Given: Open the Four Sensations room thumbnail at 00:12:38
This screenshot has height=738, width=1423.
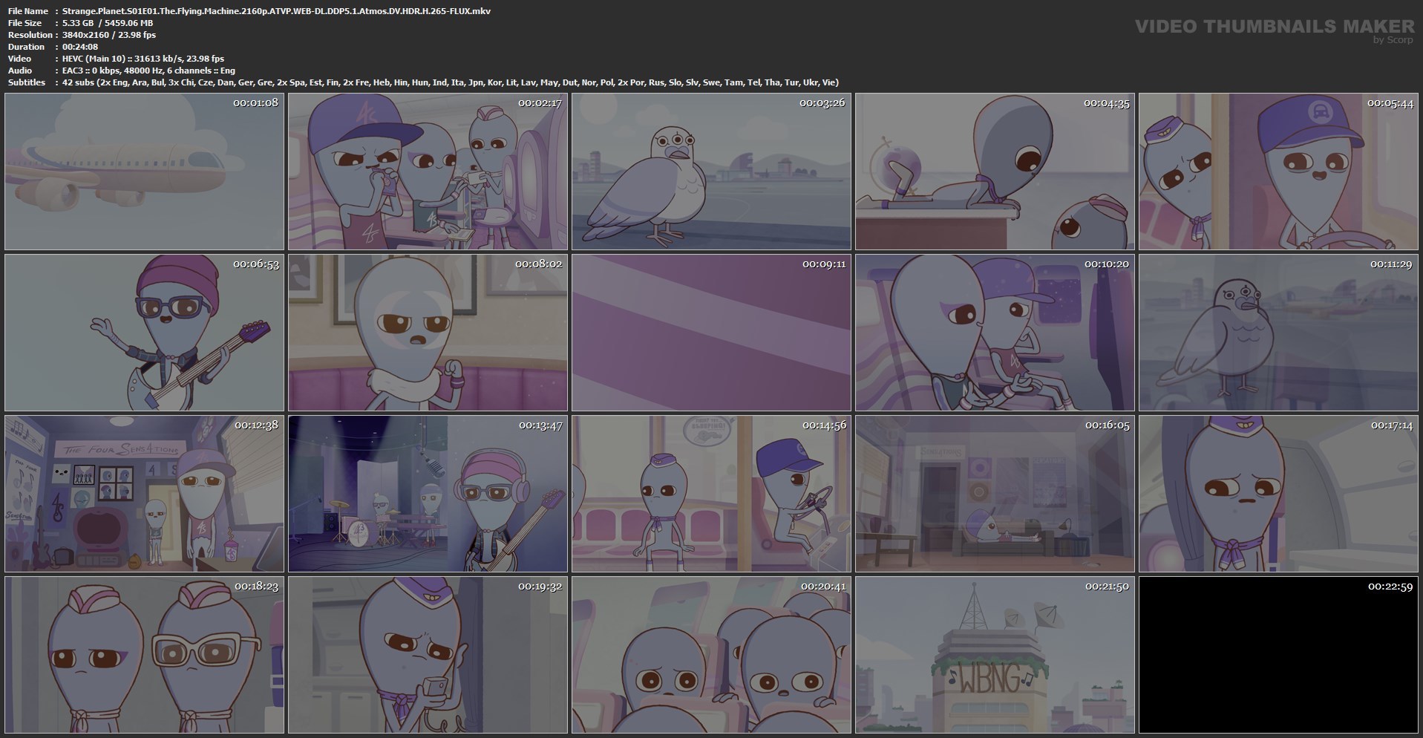Looking at the screenshot, I should click(x=144, y=494).
